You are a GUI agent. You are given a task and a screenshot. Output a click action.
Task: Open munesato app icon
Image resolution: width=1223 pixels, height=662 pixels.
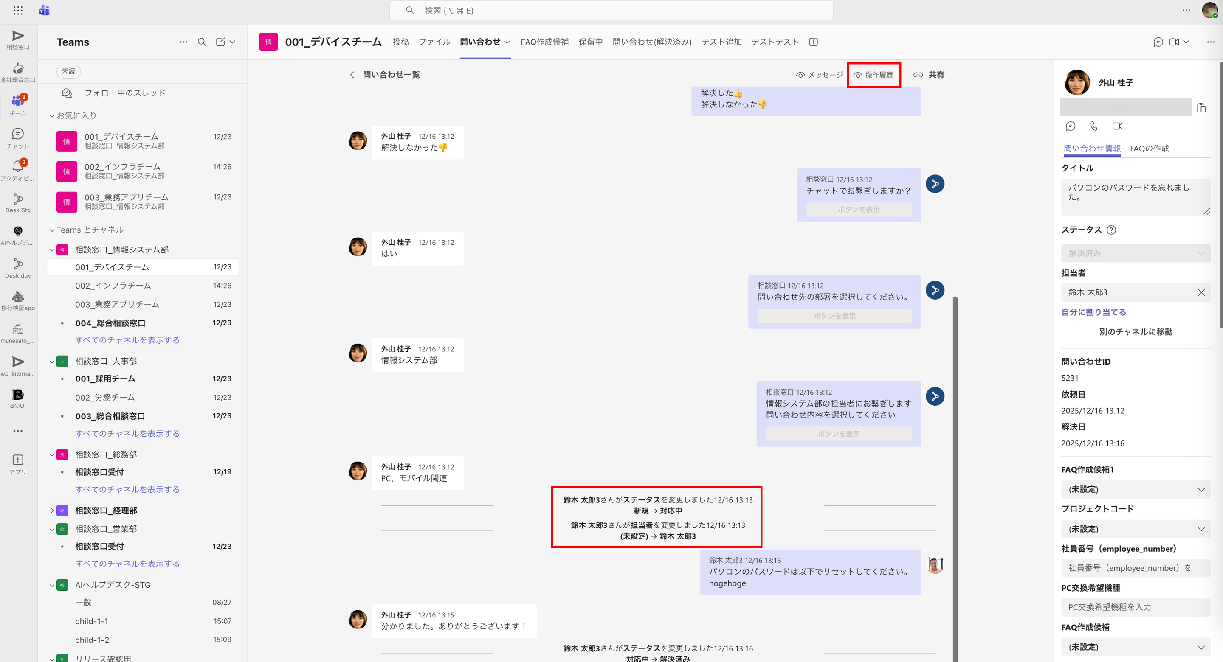coord(18,334)
